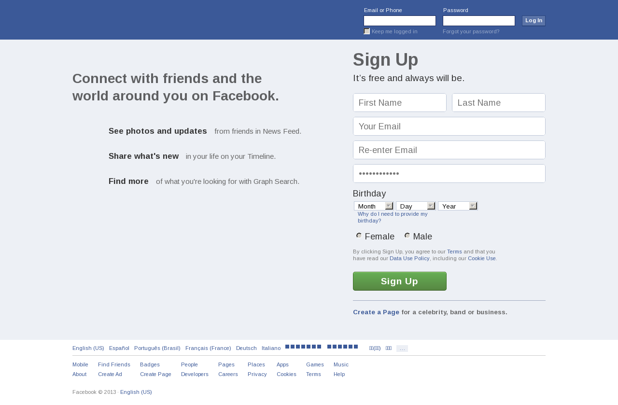Switch language to Français (France)
Viewport: 618px width, 405px height.
coord(208,348)
